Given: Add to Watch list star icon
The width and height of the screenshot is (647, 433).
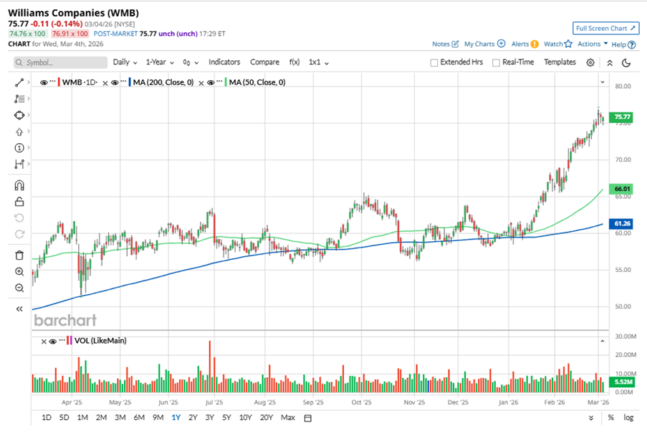Looking at the screenshot, I should pos(568,44).
